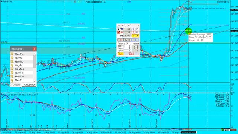Viewport: 238px width, 134px height.
Task: Click the 143.75 level label on left
Action: pos(4,42)
